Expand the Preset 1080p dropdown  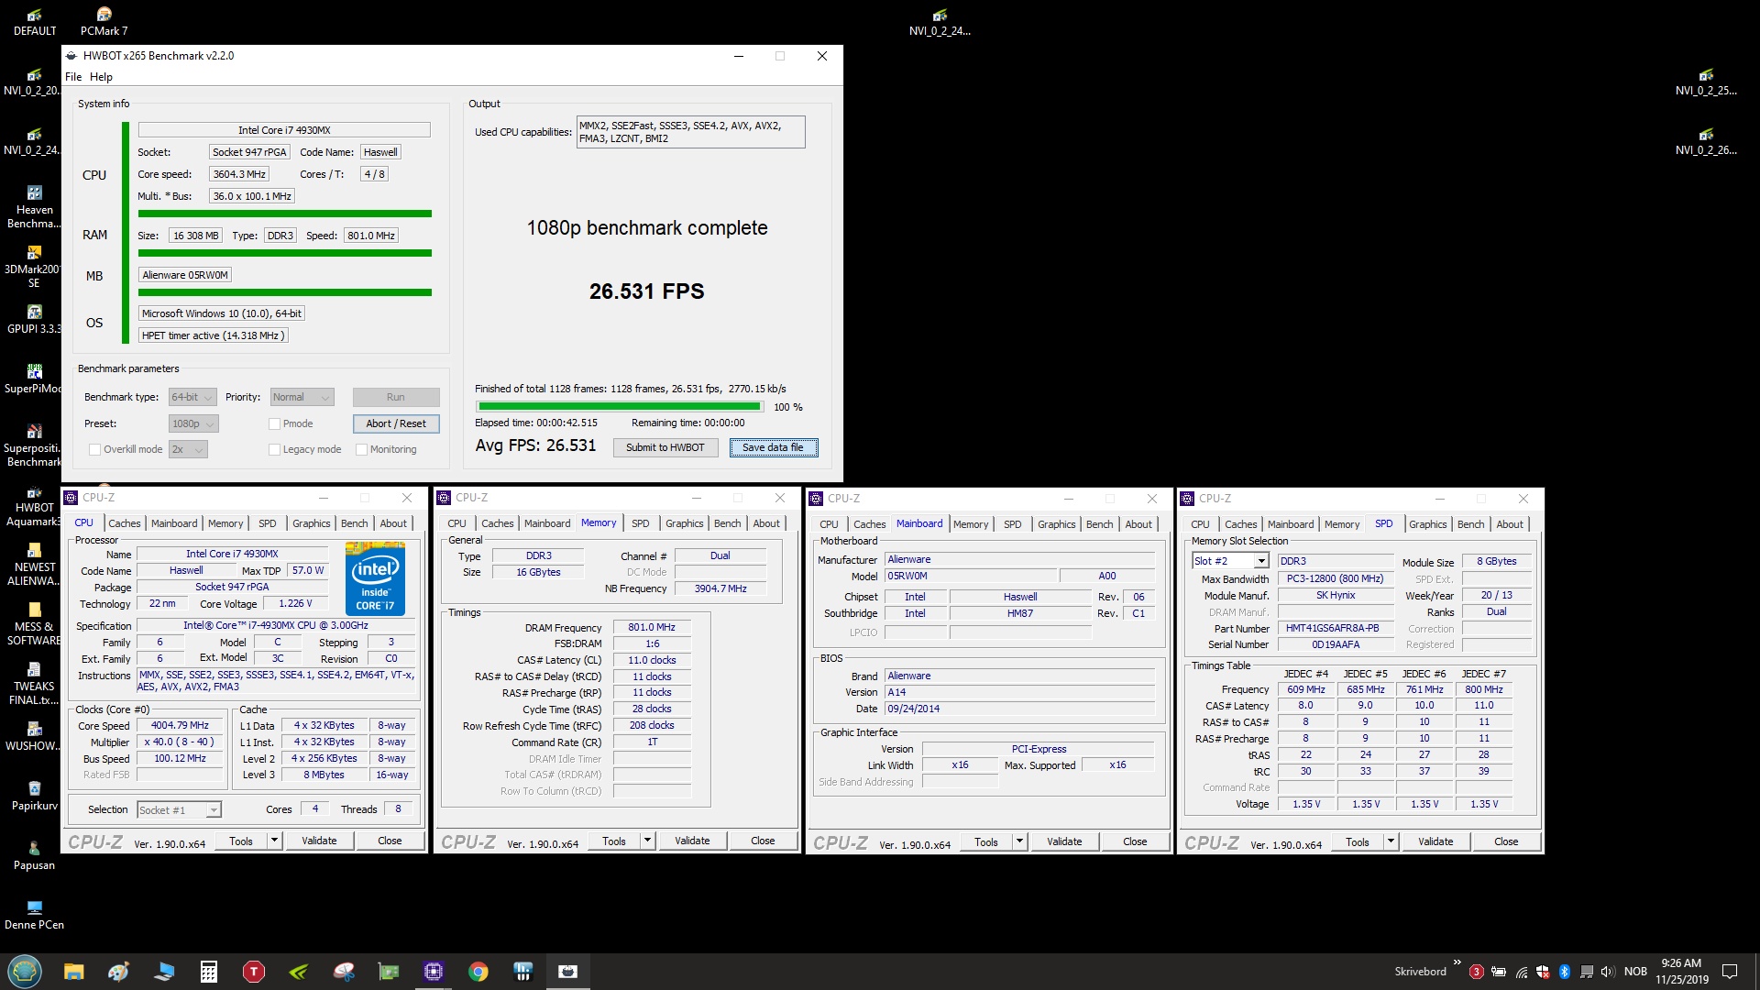coord(193,423)
